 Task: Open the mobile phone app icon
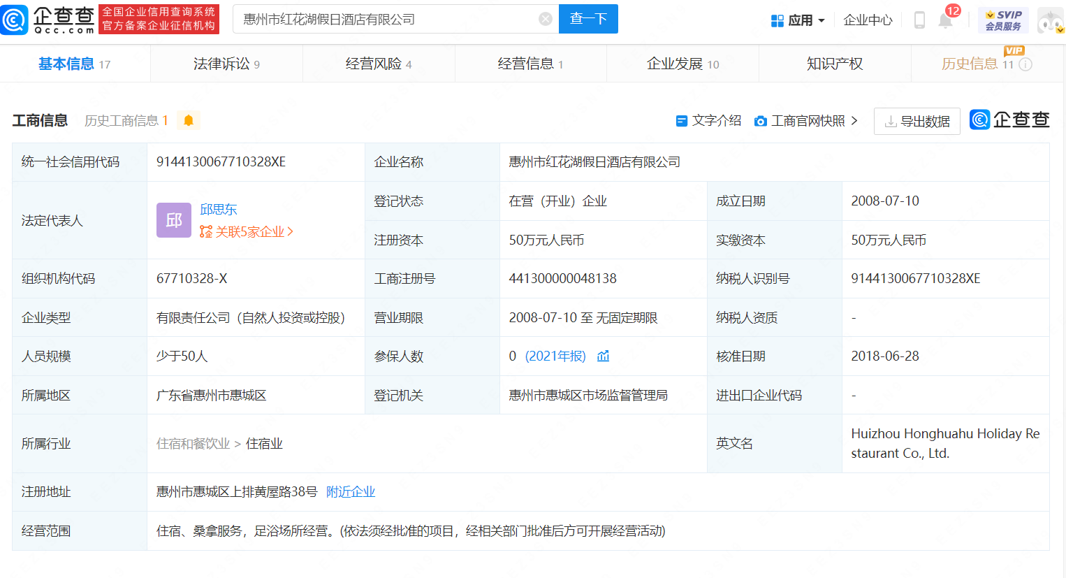coord(919,20)
